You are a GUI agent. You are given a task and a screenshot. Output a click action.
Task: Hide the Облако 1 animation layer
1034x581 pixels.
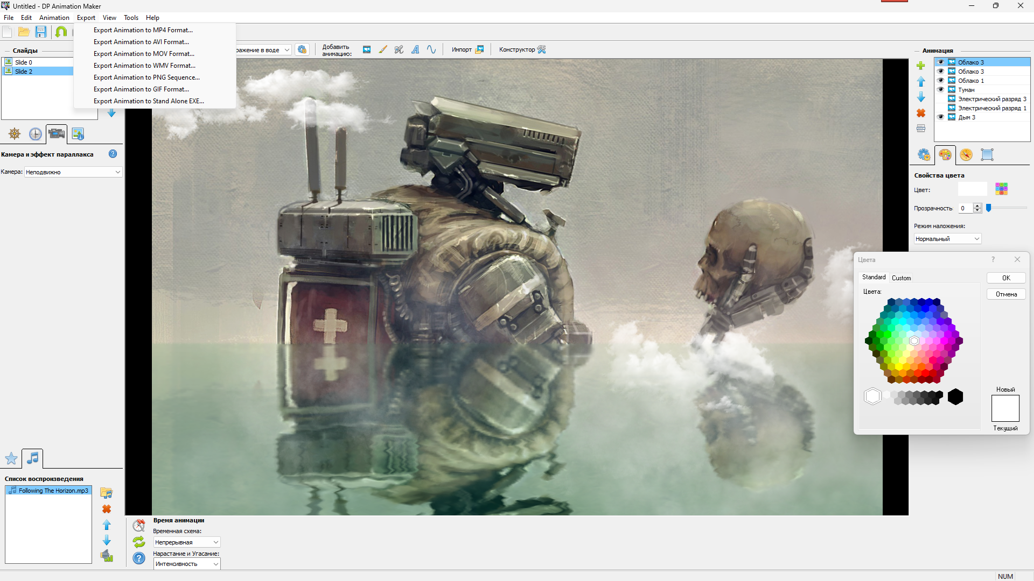[x=941, y=80]
